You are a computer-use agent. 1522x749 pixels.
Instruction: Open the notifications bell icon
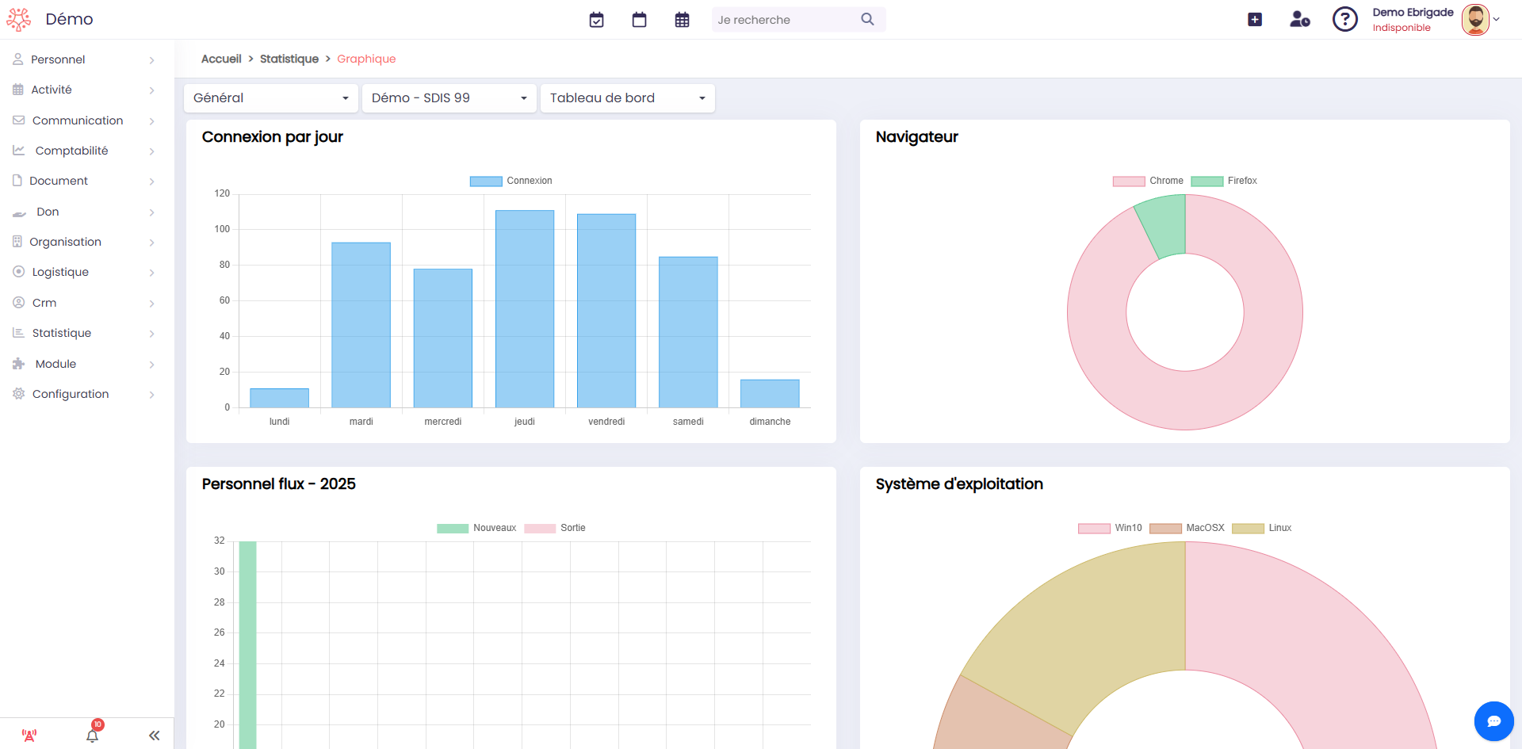pyautogui.click(x=93, y=735)
